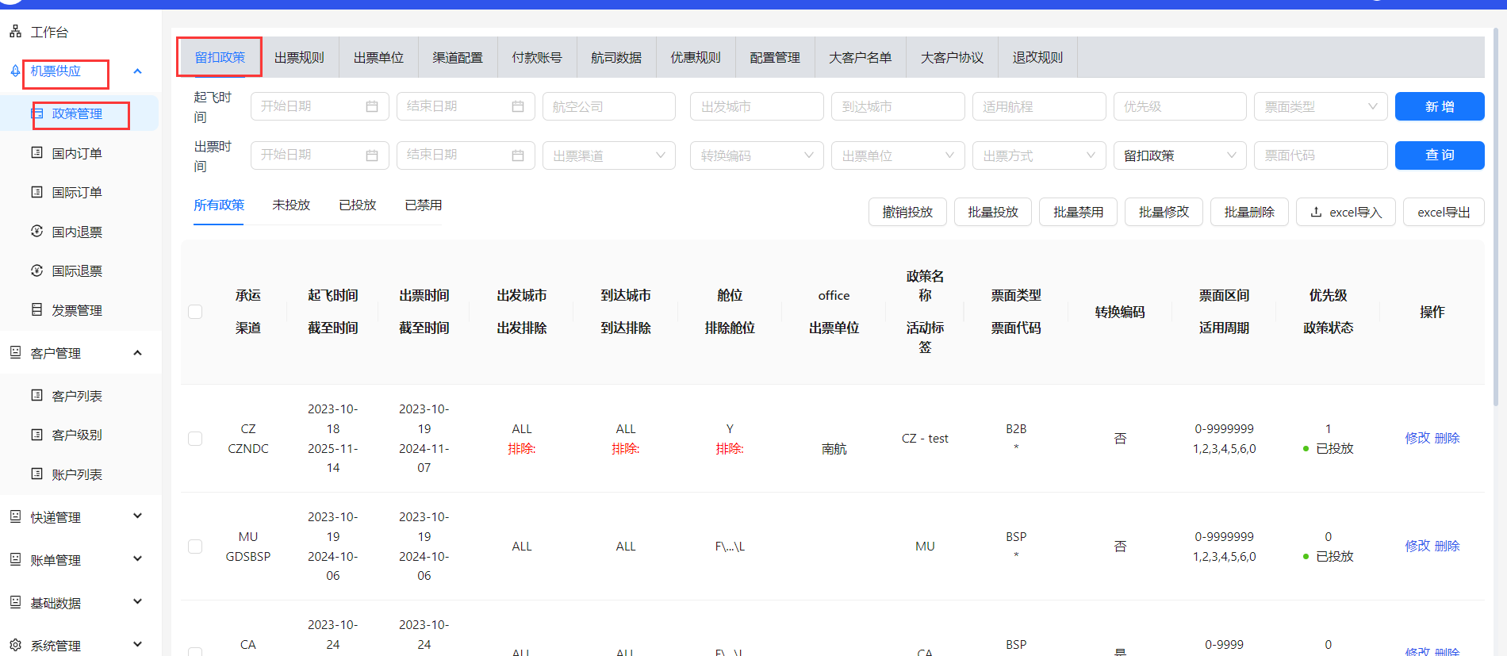
Task: Select the 已投放 filter tab
Action: [x=357, y=205]
